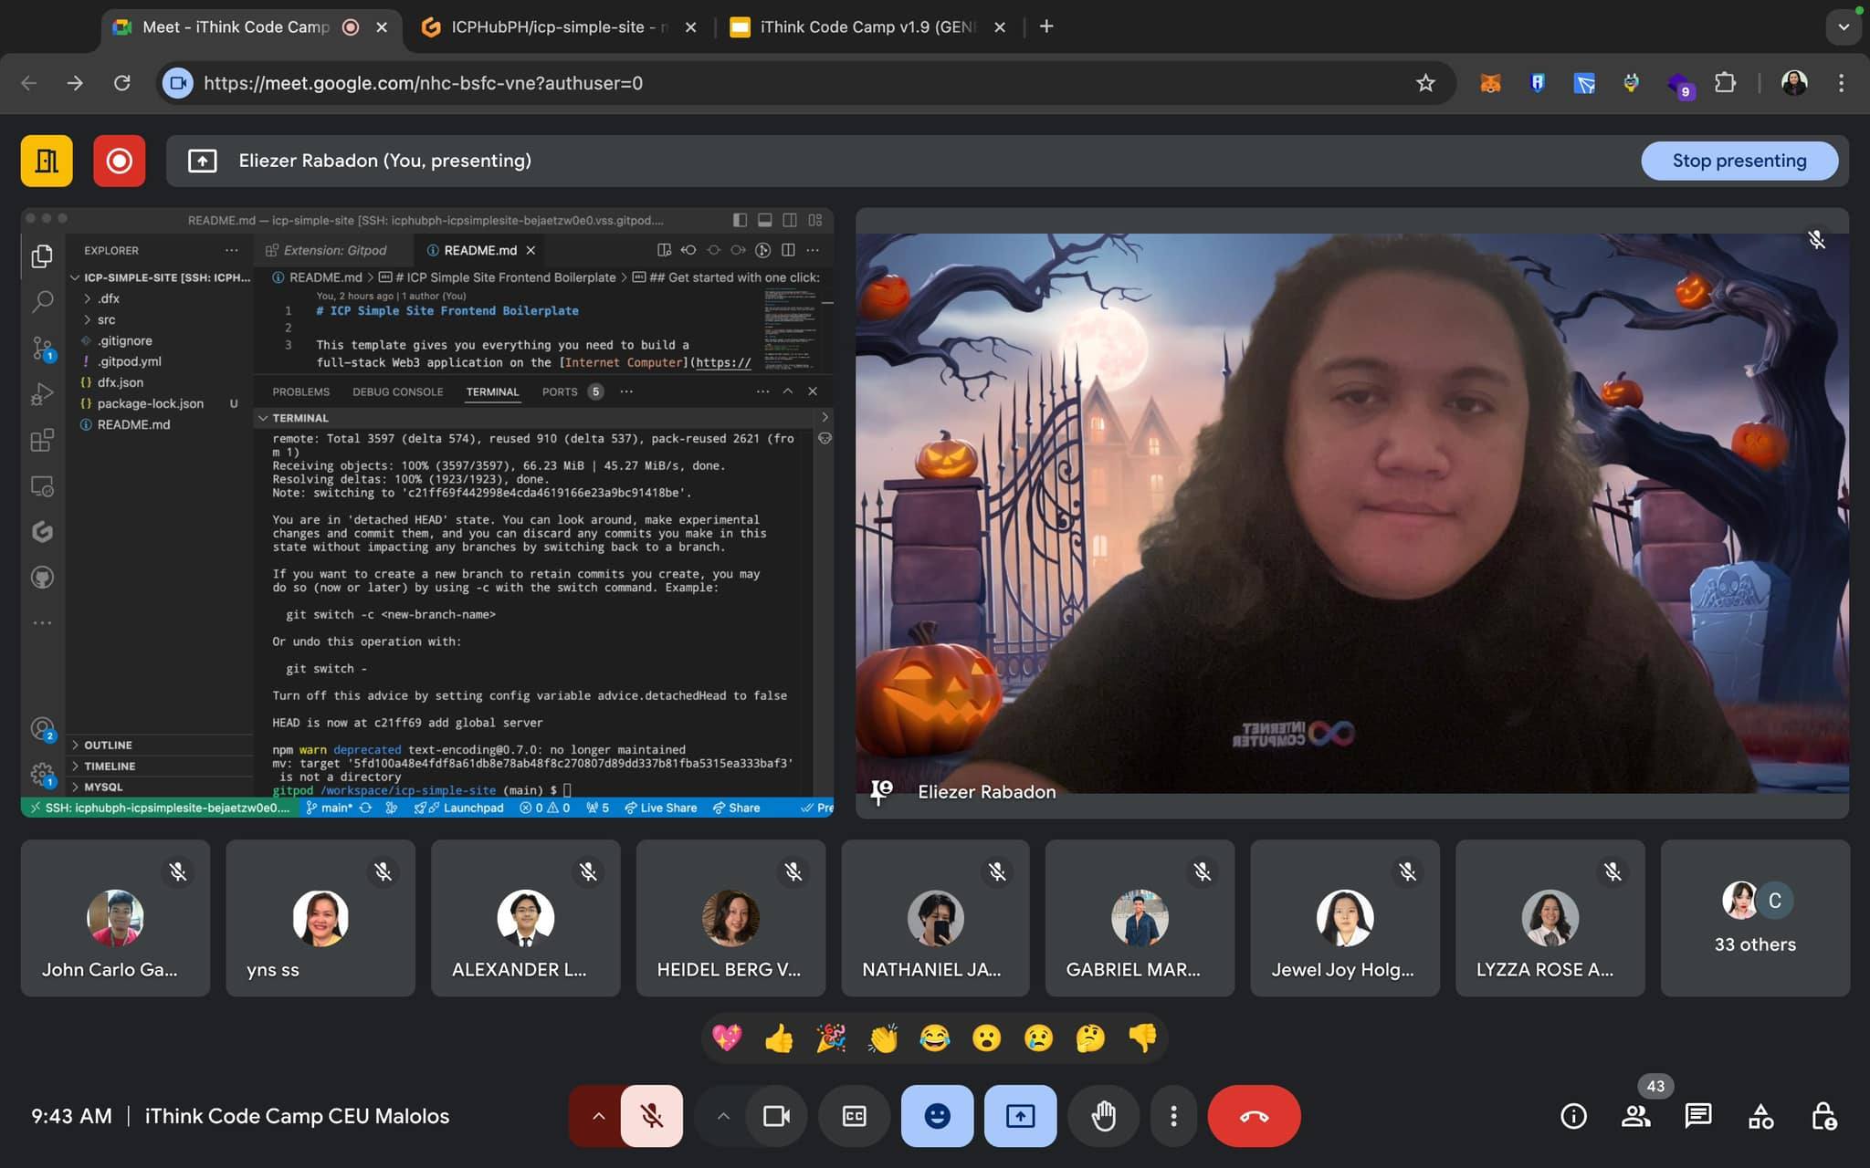Click Stop presenting button
Screen dimensions: 1870x1168
pyautogui.click(x=1739, y=161)
